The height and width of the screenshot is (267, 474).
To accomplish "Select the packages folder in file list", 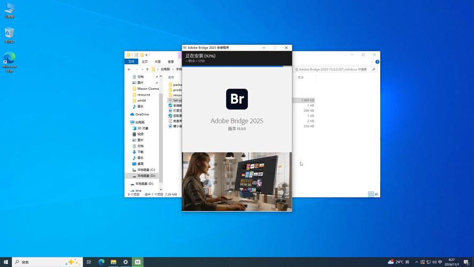I will coord(175,85).
